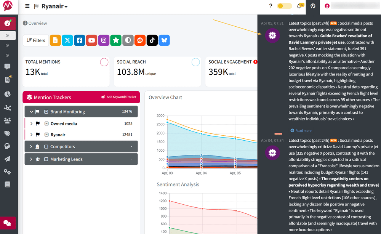The height and width of the screenshot is (234, 381).
Task: Open the AI head sidebar icon
Action: pyautogui.click(x=7, y=146)
